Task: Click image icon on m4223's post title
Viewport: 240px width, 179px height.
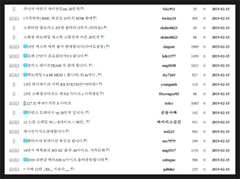Action: (x=67, y=131)
